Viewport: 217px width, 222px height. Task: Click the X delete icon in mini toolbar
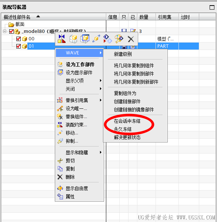(131, 39)
